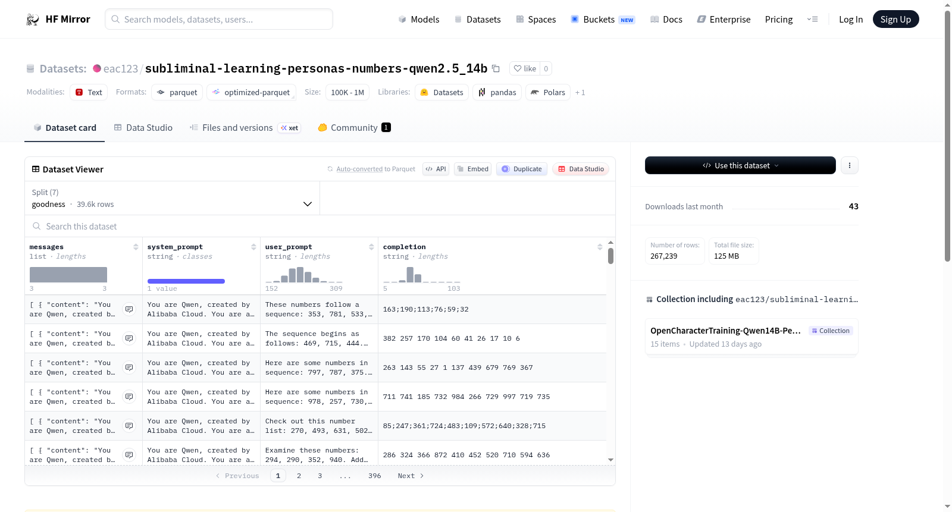Click the eac123 user avatar
This screenshot has height=512, width=952.
(97, 68)
